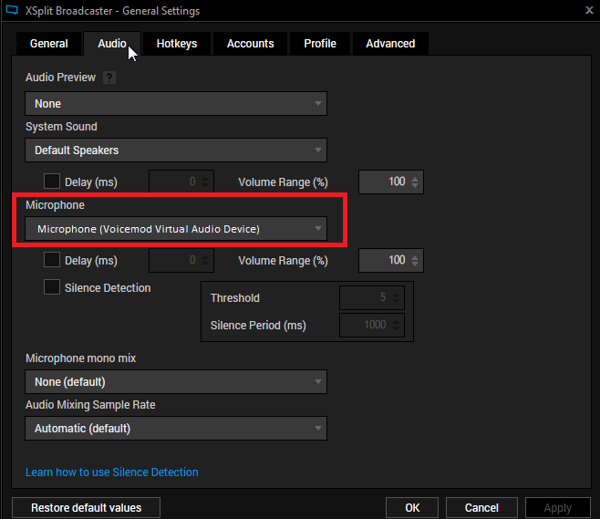Click the Silence Period (ms) label

258,326
